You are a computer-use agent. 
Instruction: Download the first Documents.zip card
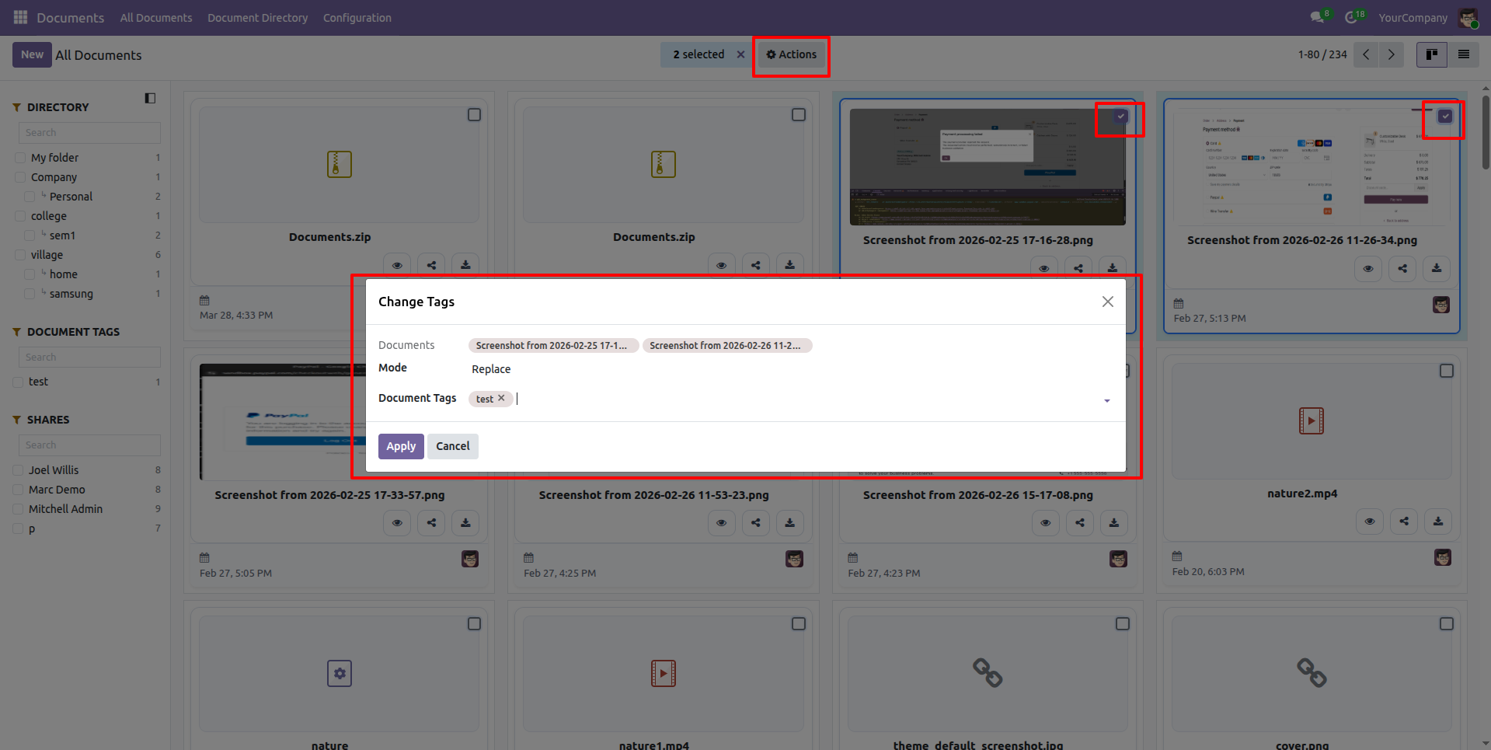(x=465, y=265)
